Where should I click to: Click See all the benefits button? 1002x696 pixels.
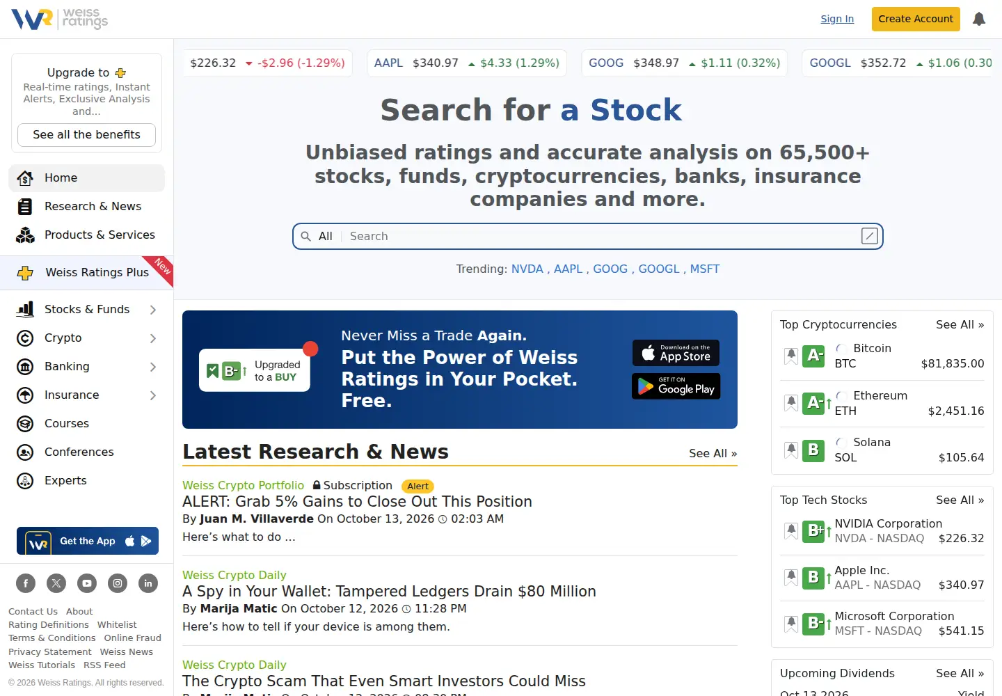pyautogui.click(x=86, y=135)
